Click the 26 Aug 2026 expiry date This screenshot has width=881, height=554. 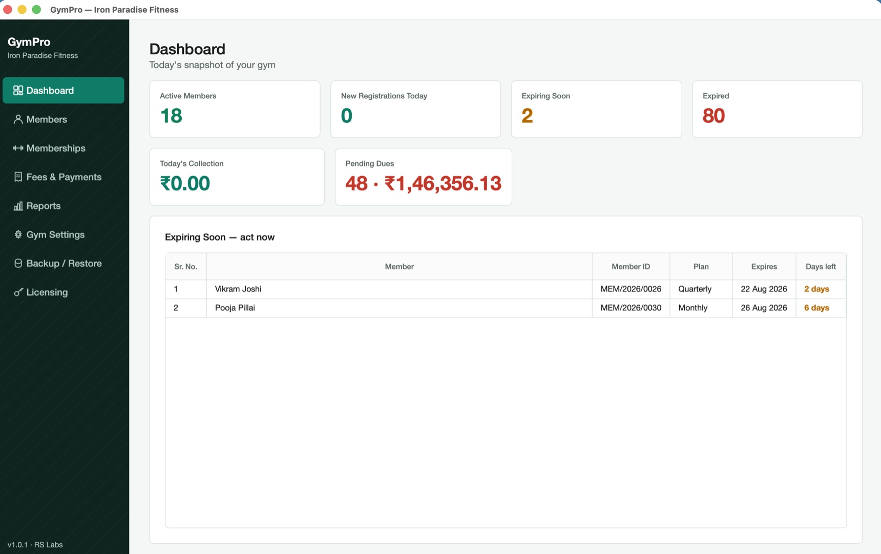[x=764, y=308]
